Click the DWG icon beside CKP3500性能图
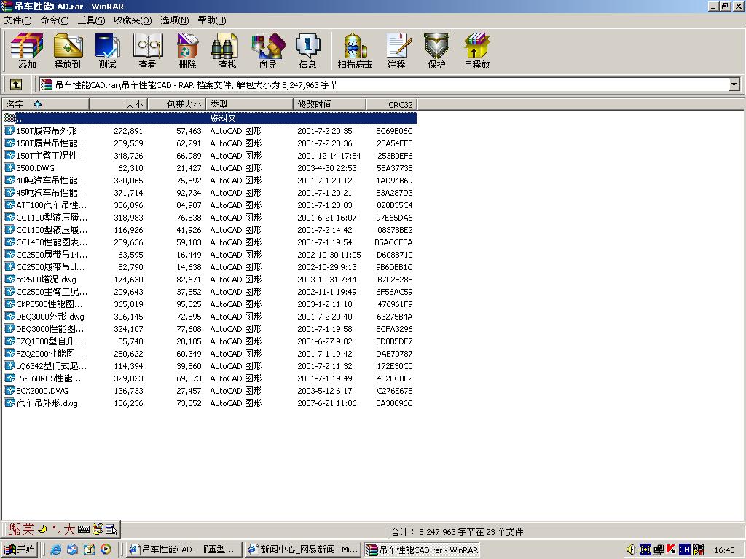 (9, 304)
